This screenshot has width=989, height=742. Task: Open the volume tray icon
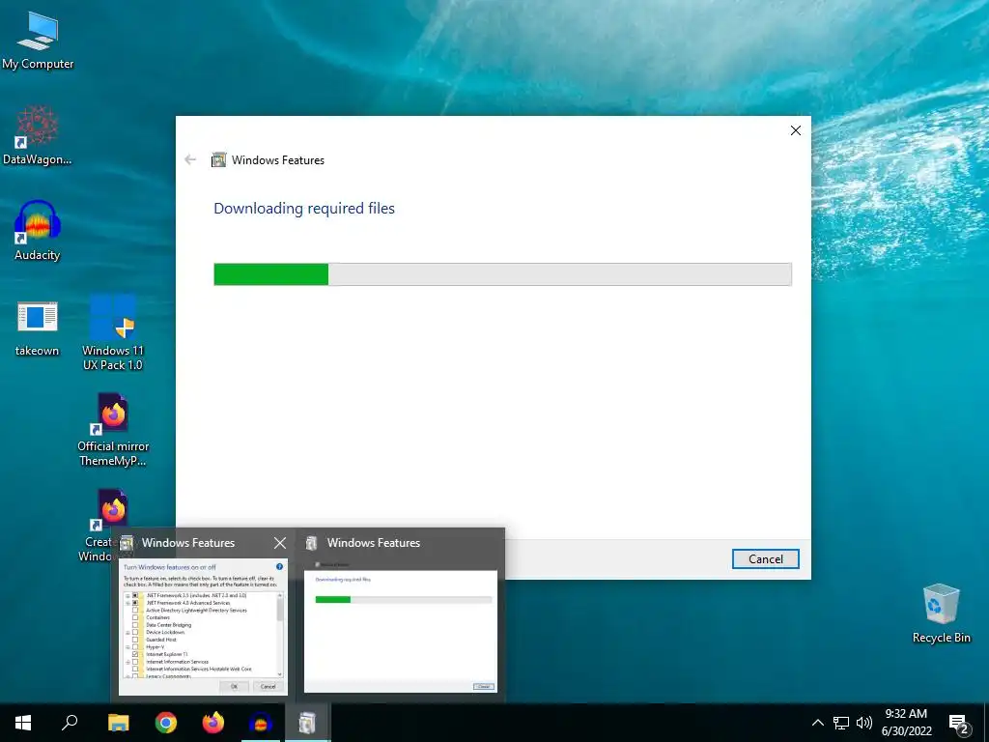tap(864, 723)
